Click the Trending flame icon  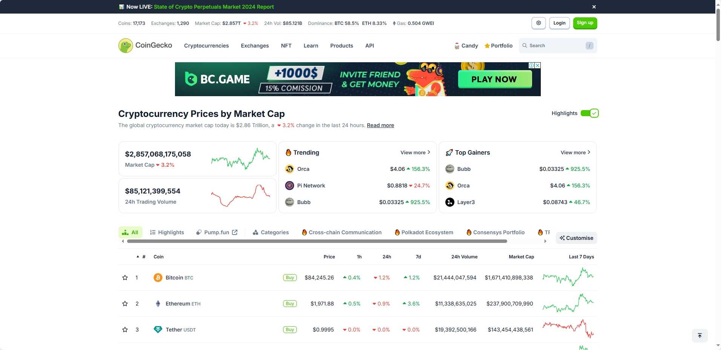point(288,152)
